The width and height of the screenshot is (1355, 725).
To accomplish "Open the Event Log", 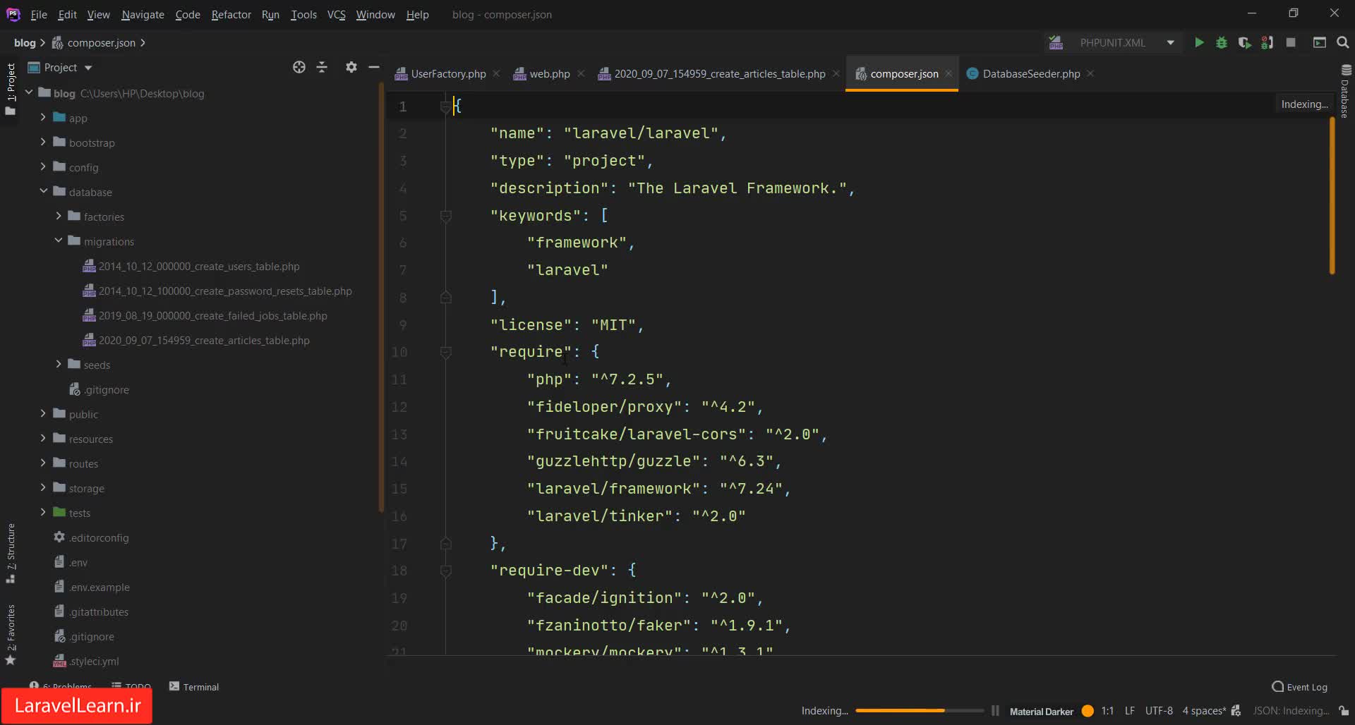I will tap(1299, 687).
